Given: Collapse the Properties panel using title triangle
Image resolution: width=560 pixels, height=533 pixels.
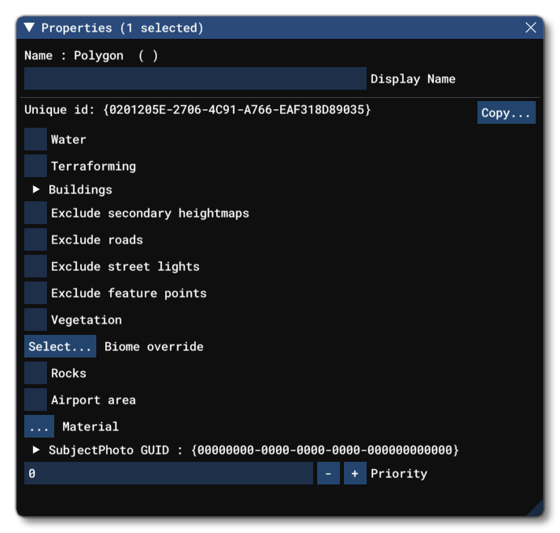Looking at the screenshot, I should click(x=30, y=27).
